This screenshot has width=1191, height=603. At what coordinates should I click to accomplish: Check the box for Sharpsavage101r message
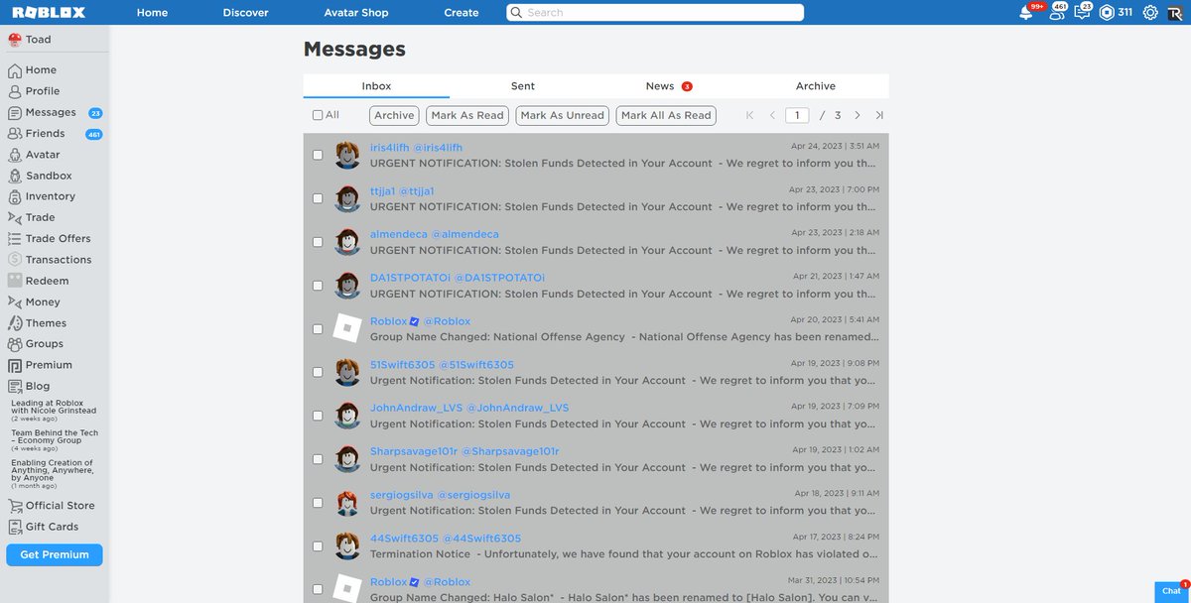click(x=318, y=459)
